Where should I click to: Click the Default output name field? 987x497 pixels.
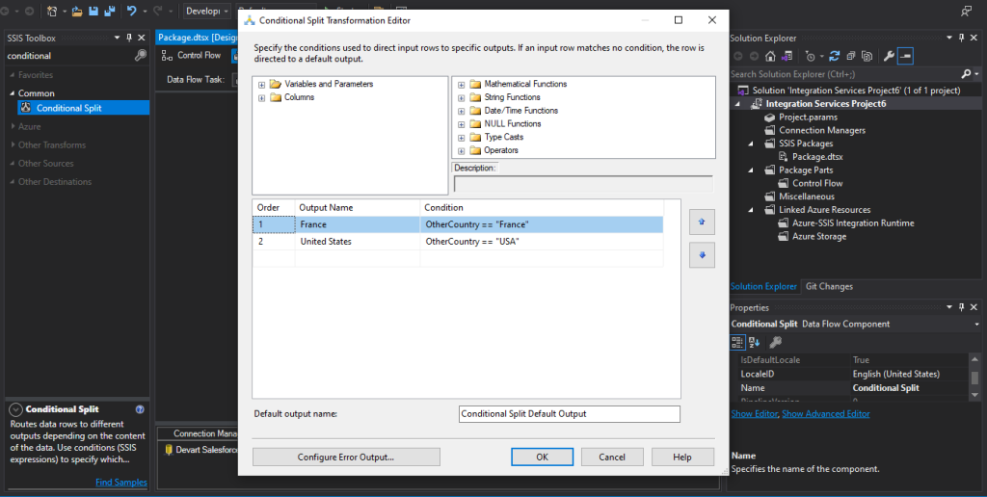[x=570, y=414]
